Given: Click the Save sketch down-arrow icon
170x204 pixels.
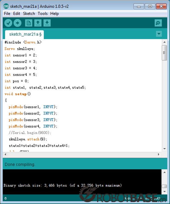Looking at the screenshot, I should pyautogui.click(x=47, y=23).
